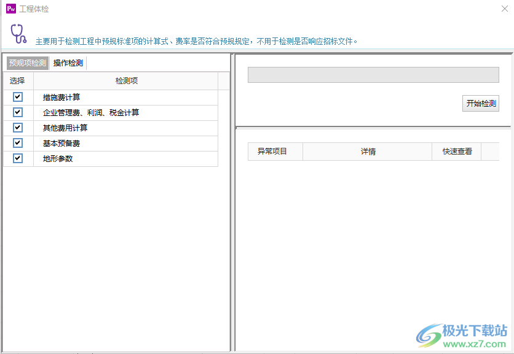This screenshot has width=514, height=354.
Task: Uncheck the 企业管理费、利润、税金计算 checkbox
Action: pos(18,112)
